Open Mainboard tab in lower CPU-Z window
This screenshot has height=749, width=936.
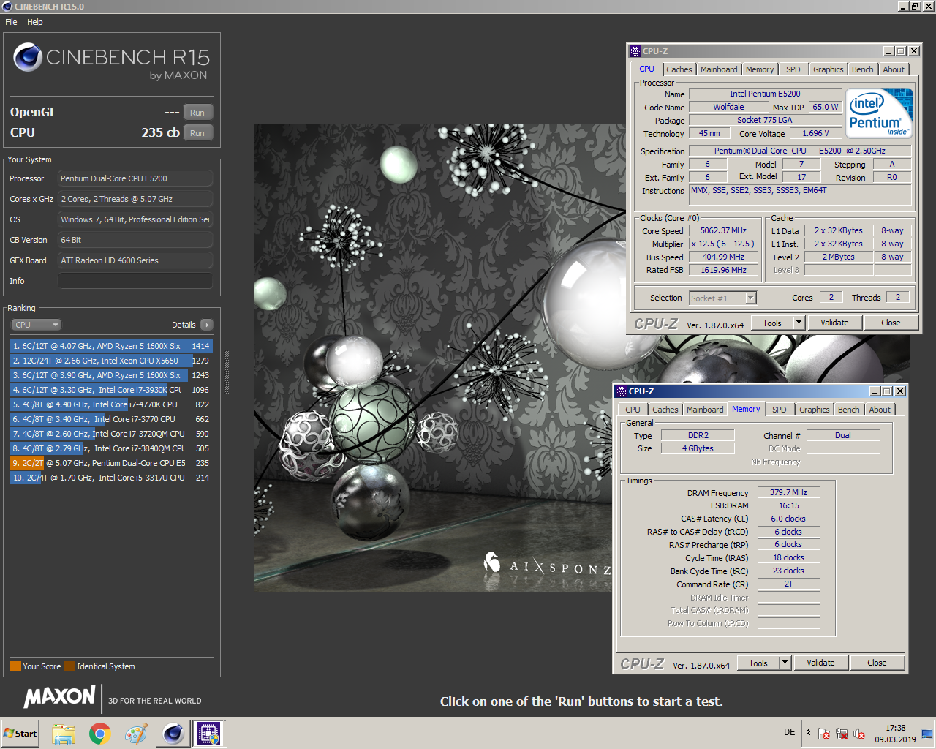(x=705, y=410)
